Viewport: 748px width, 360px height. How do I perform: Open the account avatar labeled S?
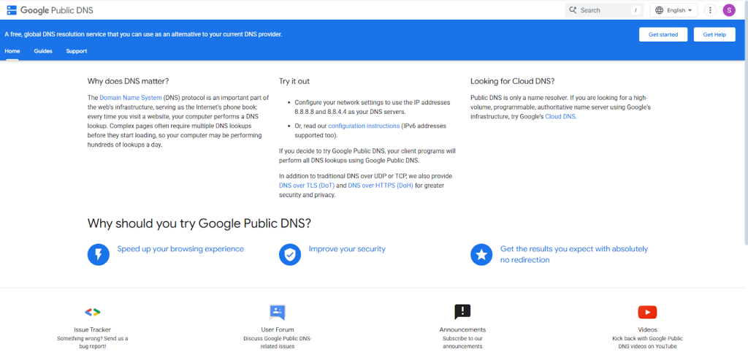point(729,10)
